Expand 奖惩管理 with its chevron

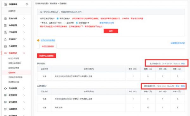pyautogui.click(x=24, y=102)
